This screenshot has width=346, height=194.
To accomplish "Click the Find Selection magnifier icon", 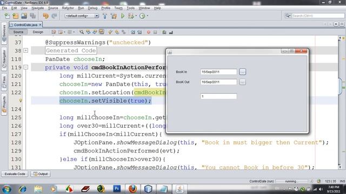I will coord(82,32).
